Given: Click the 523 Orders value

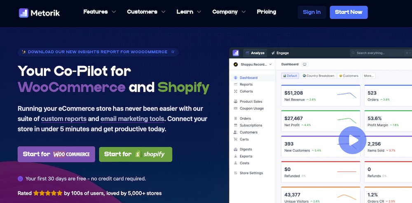Looking at the screenshot, I should [372, 93].
